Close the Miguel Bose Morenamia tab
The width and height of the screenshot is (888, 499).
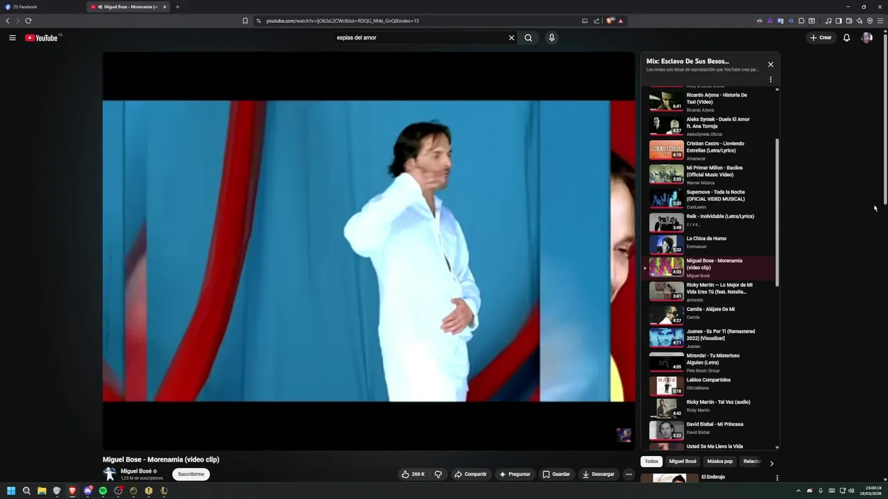164,7
